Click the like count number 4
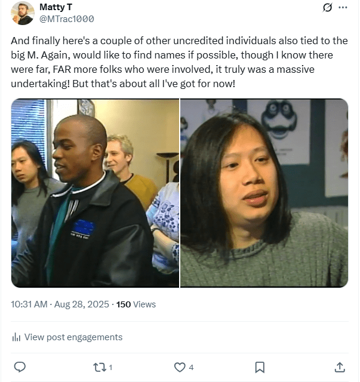The image size is (360, 382). pos(191,368)
